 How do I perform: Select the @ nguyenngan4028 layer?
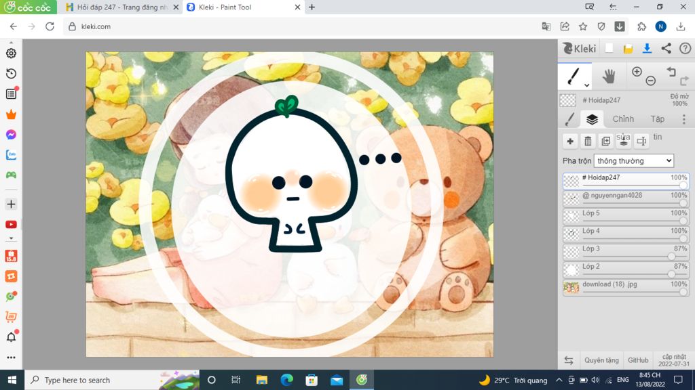tap(626, 198)
